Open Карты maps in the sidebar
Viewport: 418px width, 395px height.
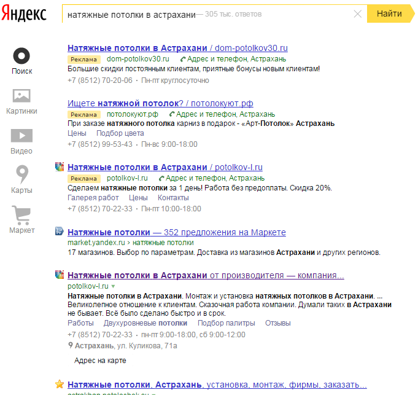pyautogui.click(x=21, y=179)
